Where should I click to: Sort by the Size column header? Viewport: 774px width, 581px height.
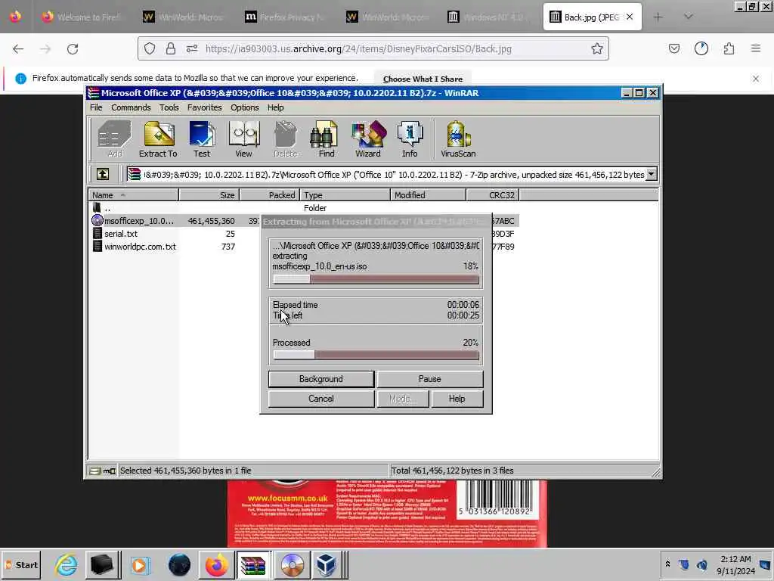[209, 195]
